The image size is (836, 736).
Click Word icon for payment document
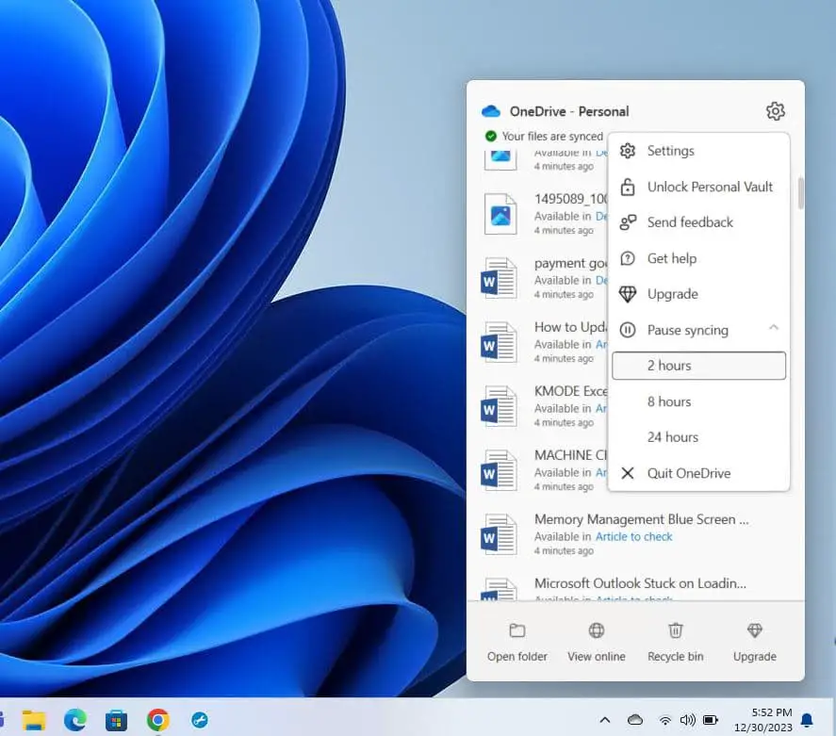[x=499, y=278]
